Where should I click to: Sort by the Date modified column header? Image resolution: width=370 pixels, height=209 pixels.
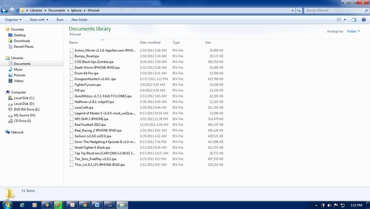point(154,43)
